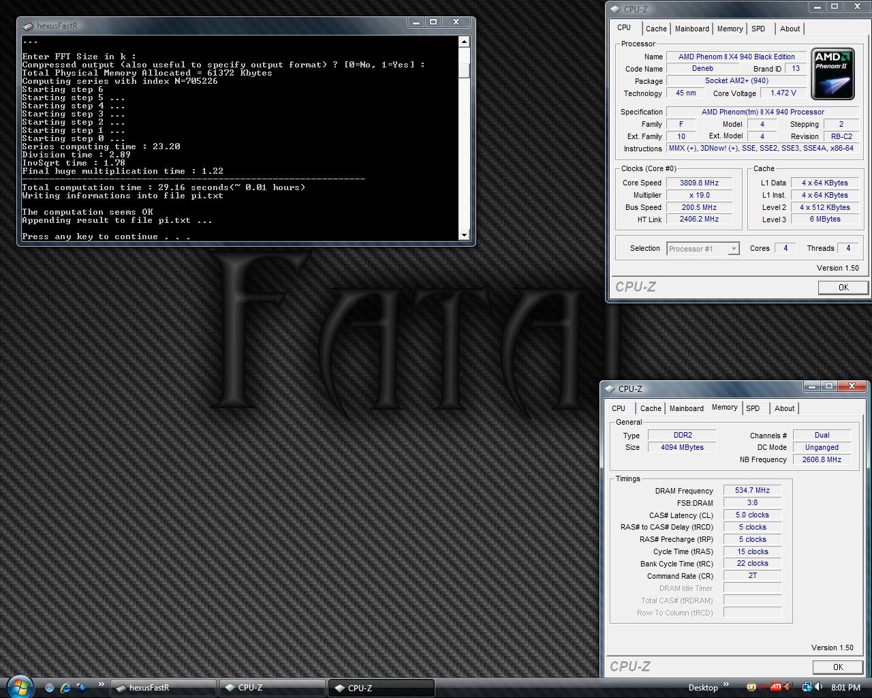Viewport: 872px width, 698px height.
Task: Open the ATI tray icon
Action: (x=775, y=687)
